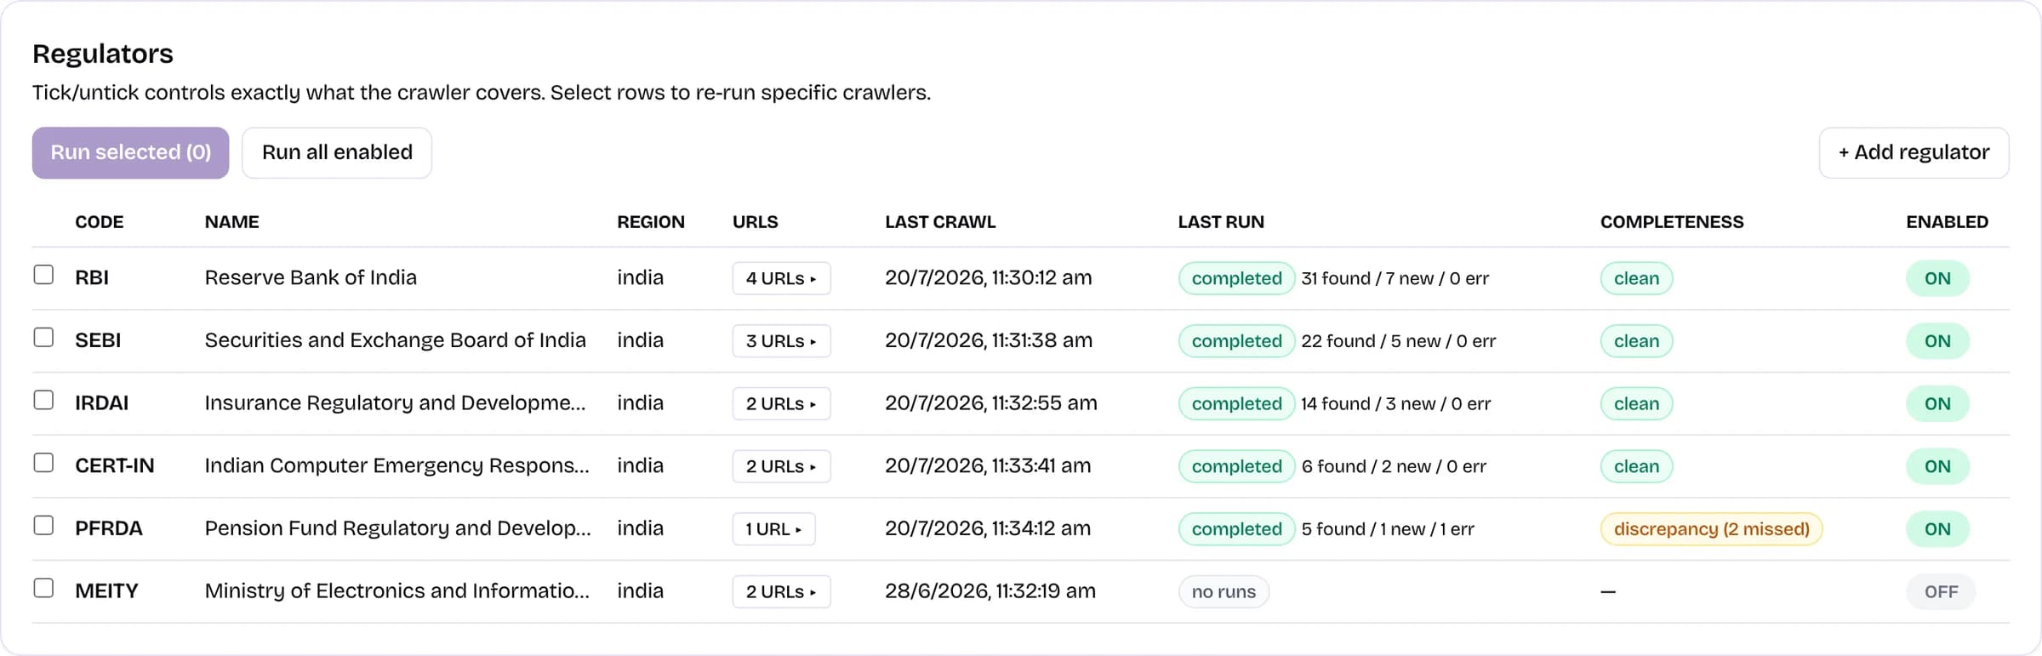This screenshot has height=656, width=2042.
Task: Switch off CERT-IN enabled toggle
Action: [1937, 466]
